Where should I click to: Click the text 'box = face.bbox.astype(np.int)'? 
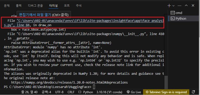click(38, 30)
